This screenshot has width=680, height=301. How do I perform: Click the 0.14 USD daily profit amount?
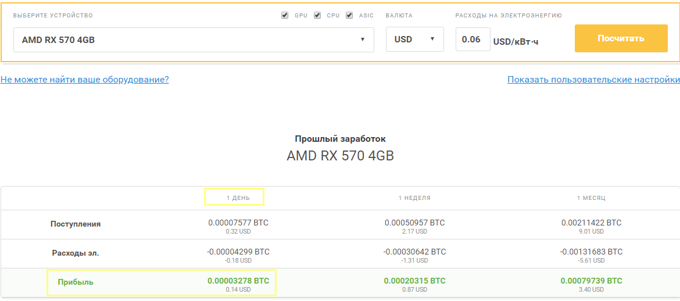238,289
